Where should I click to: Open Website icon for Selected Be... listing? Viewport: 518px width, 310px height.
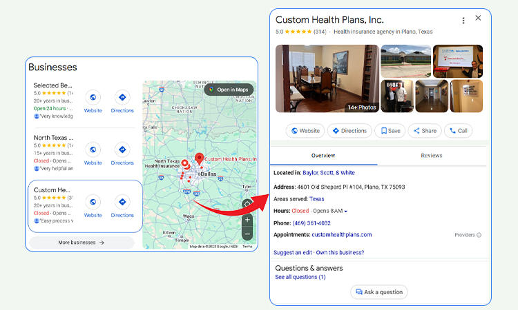coord(93,97)
